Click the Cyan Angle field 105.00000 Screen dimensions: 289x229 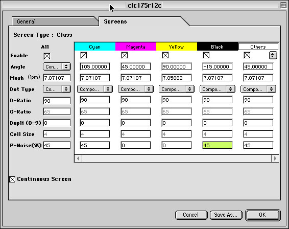click(x=95, y=66)
